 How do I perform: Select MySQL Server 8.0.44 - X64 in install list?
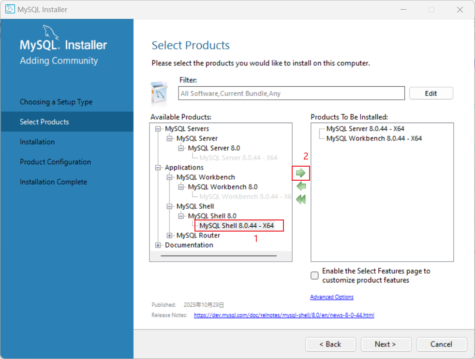(x=365, y=129)
